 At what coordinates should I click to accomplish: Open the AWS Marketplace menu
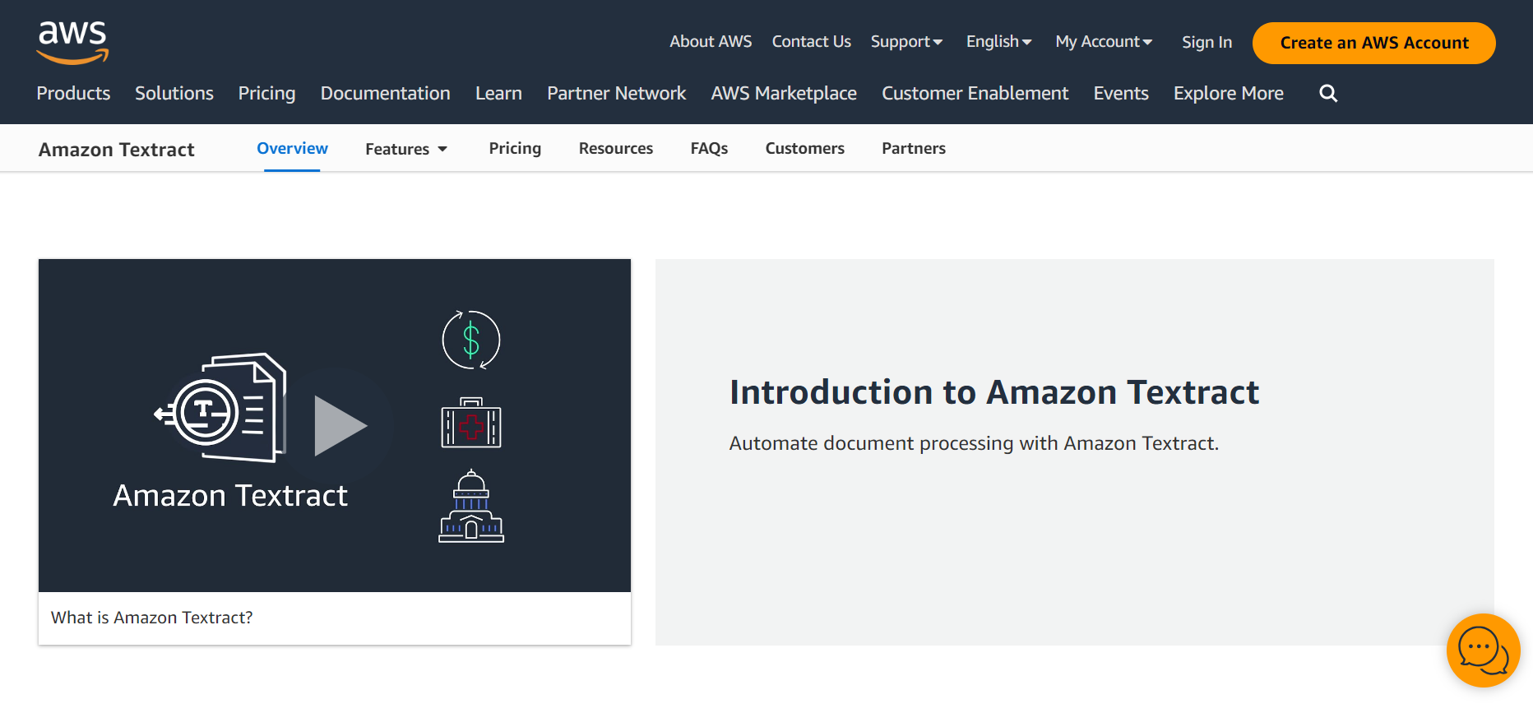pyautogui.click(x=784, y=94)
